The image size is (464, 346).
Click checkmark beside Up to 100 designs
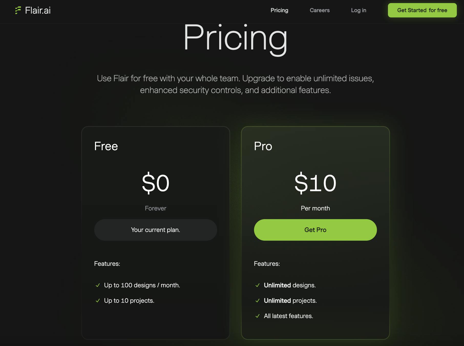[98, 285]
